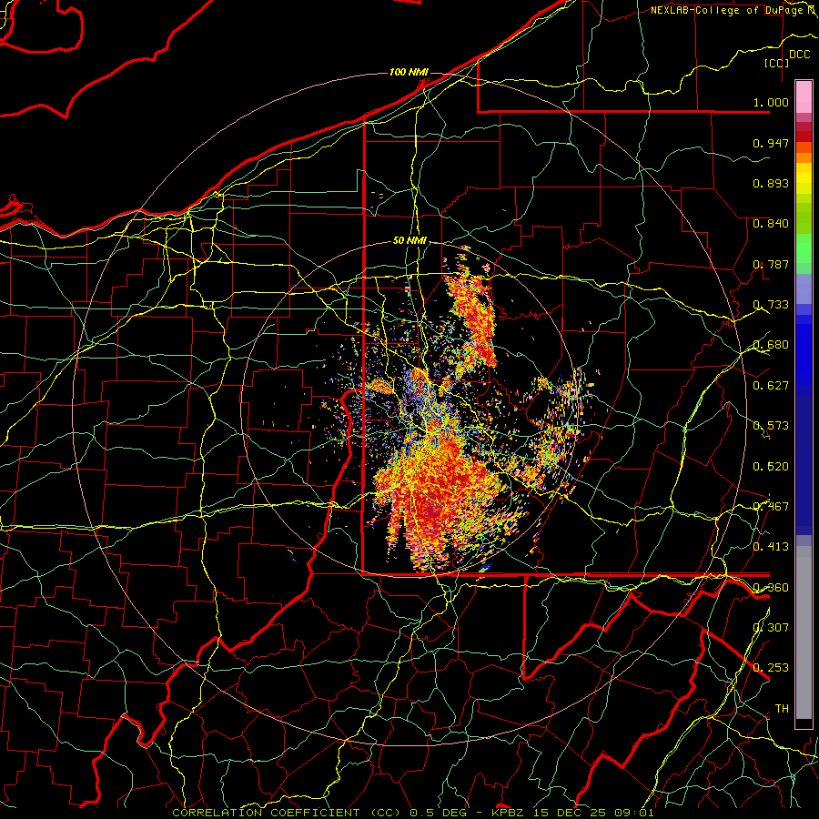The image size is (819, 819).
Task: Click the DCC label above the color scale
Action: pos(799,55)
